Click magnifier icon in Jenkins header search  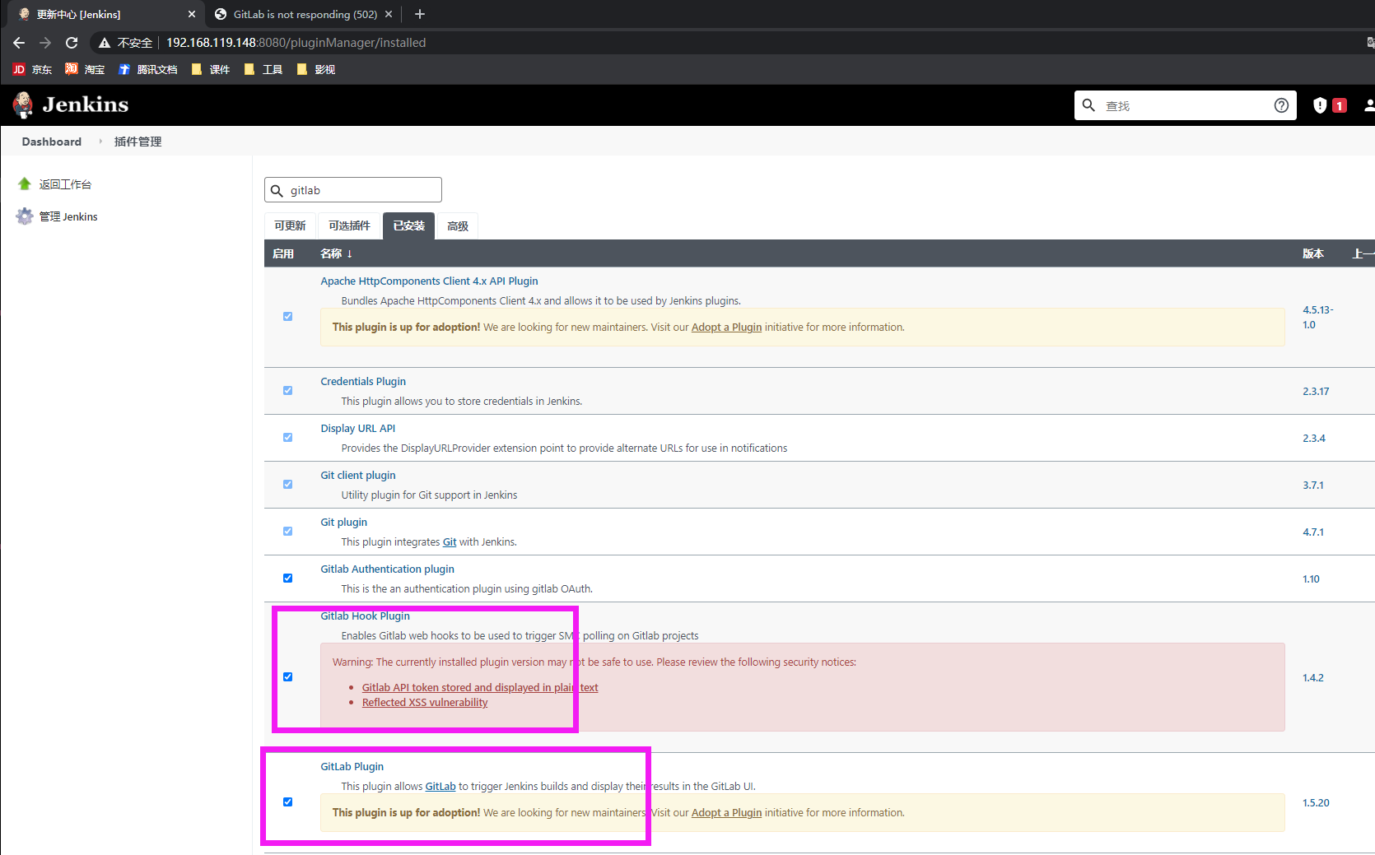1088,105
